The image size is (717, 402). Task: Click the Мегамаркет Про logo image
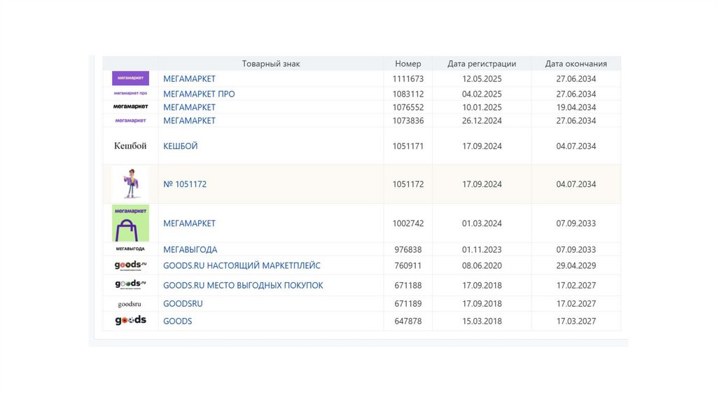(x=130, y=94)
